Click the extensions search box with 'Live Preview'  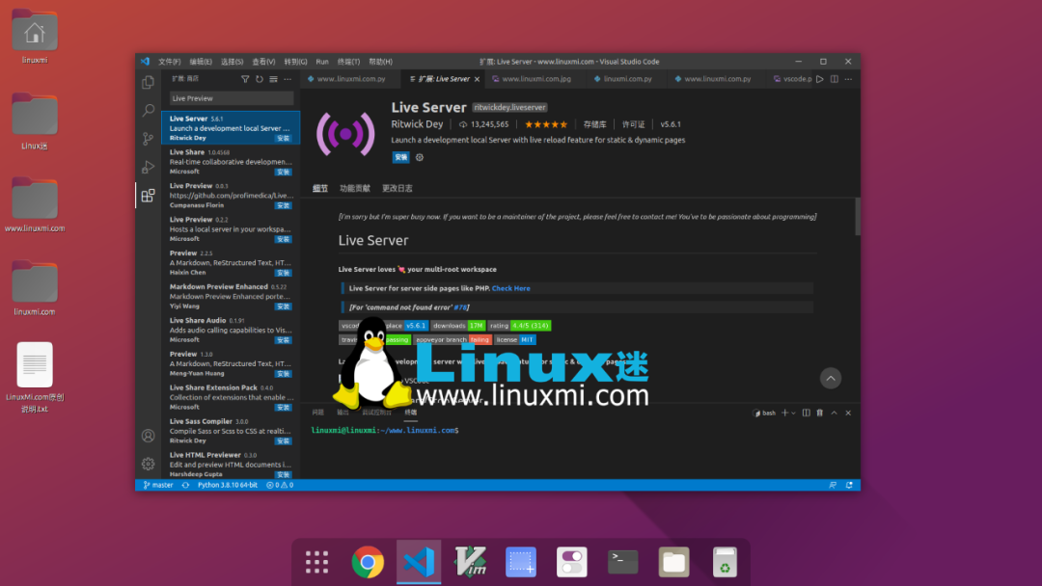[232, 98]
